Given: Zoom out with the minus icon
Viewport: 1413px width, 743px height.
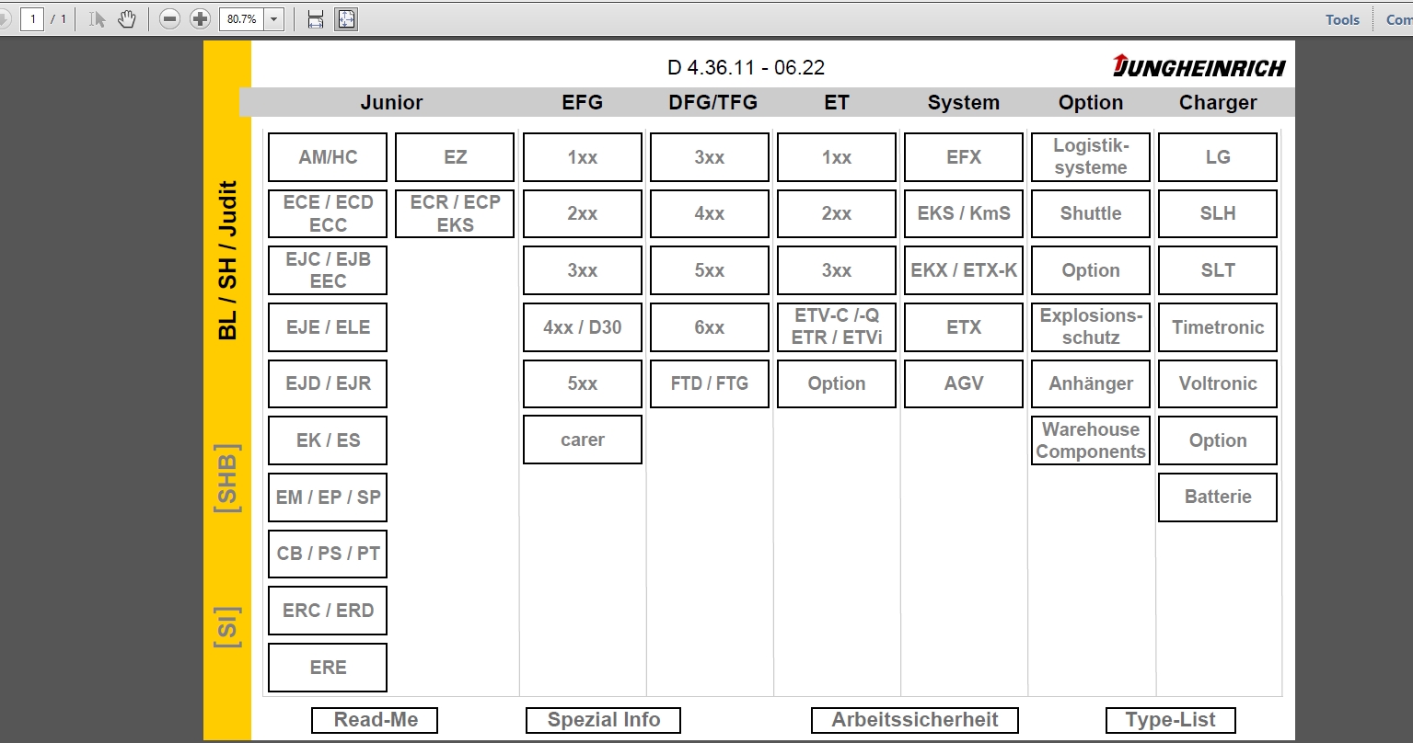Looking at the screenshot, I should click(169, 18).
